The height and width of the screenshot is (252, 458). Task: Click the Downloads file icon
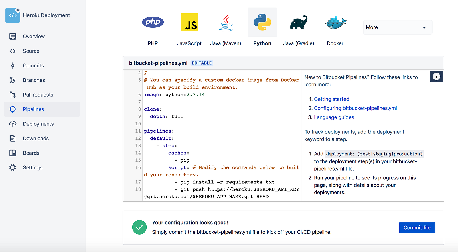tap(13, 139)
